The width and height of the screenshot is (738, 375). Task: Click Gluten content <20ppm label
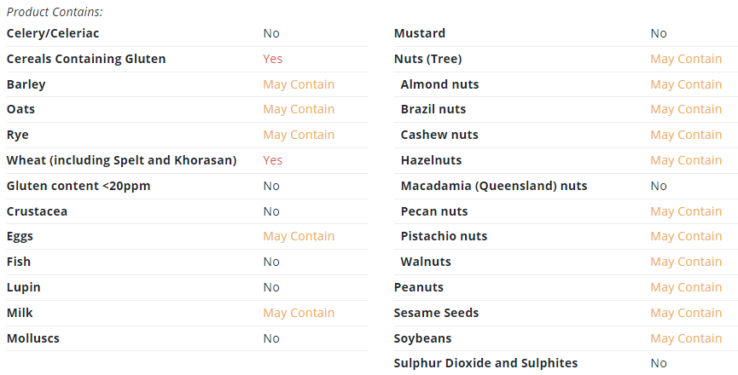click(78, 186)
